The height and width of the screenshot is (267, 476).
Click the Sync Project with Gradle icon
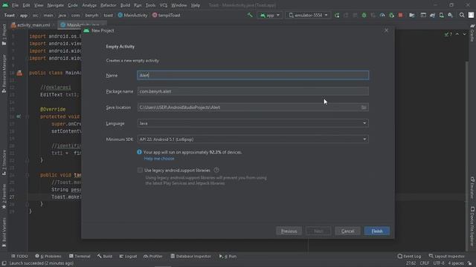click(432, 15)
